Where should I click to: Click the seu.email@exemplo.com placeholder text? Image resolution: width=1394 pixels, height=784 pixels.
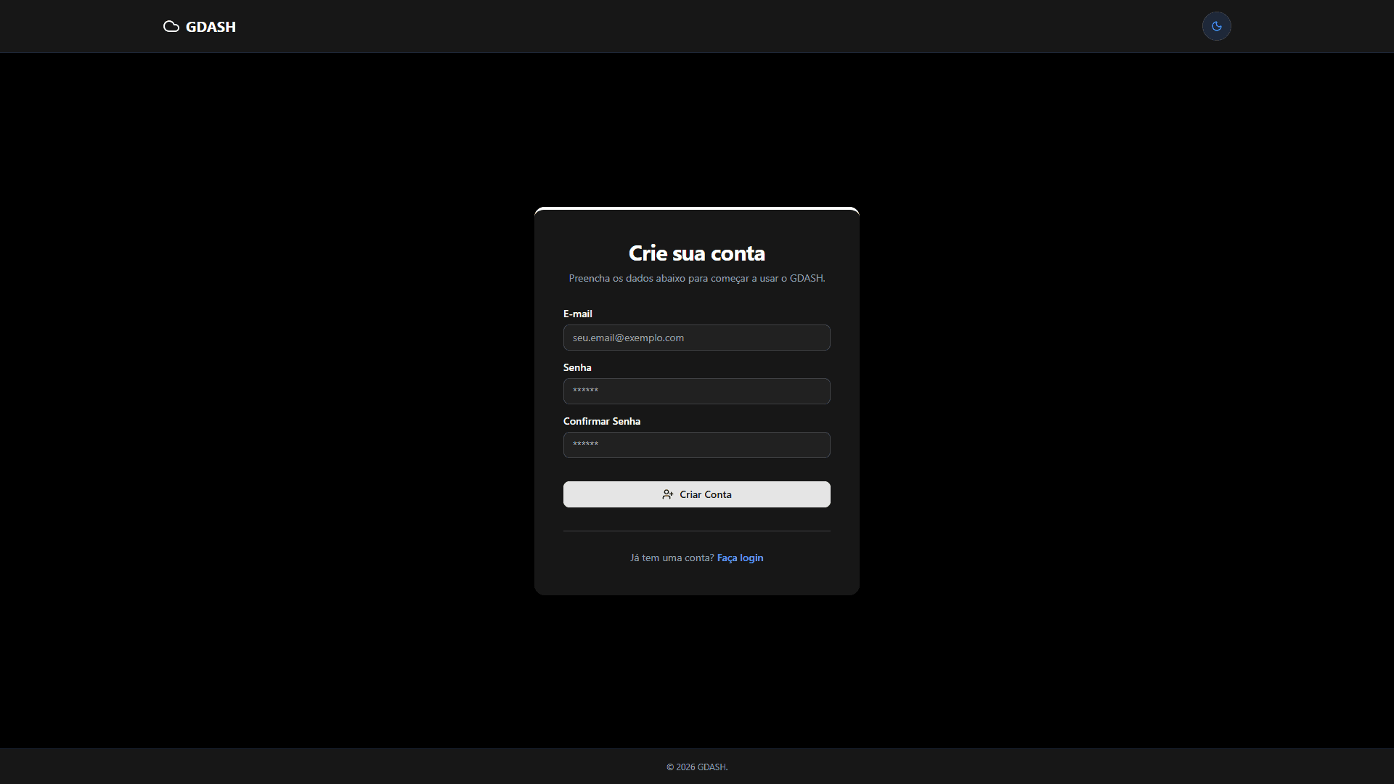tap(628, 338)
